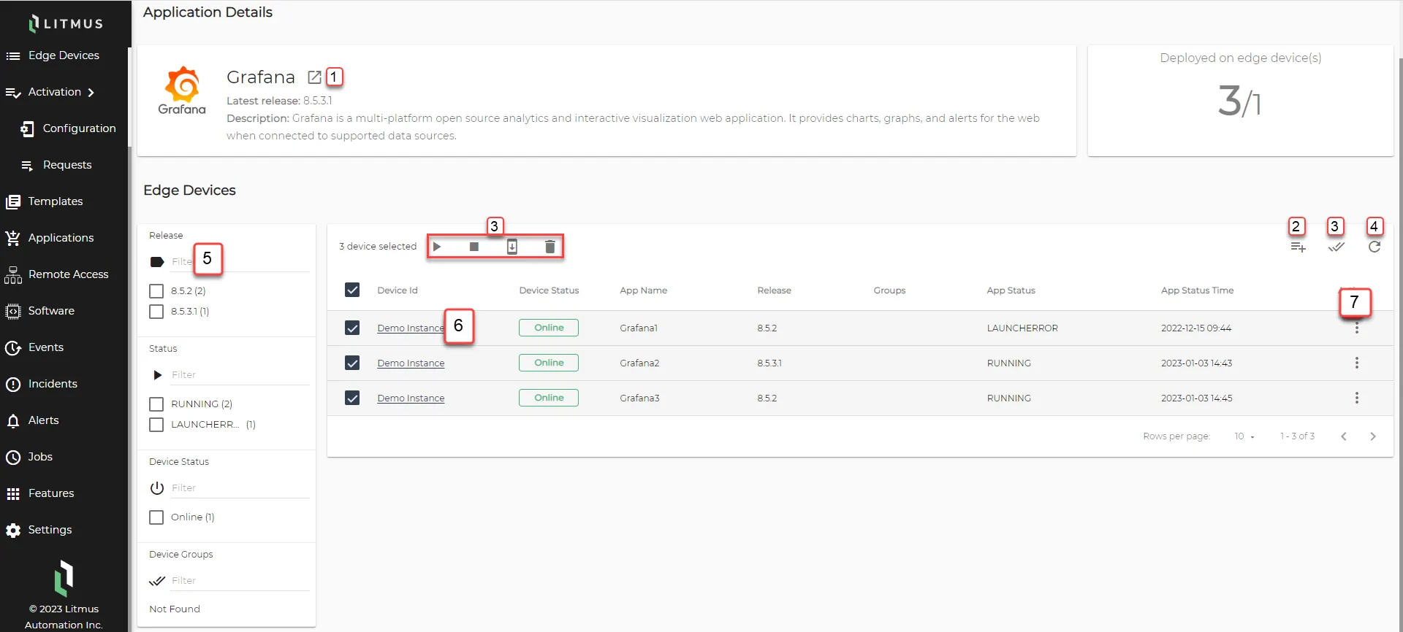Viewport: 1403px width, 632px height.
Task: Open the Requests menu item
Action: 67,165
